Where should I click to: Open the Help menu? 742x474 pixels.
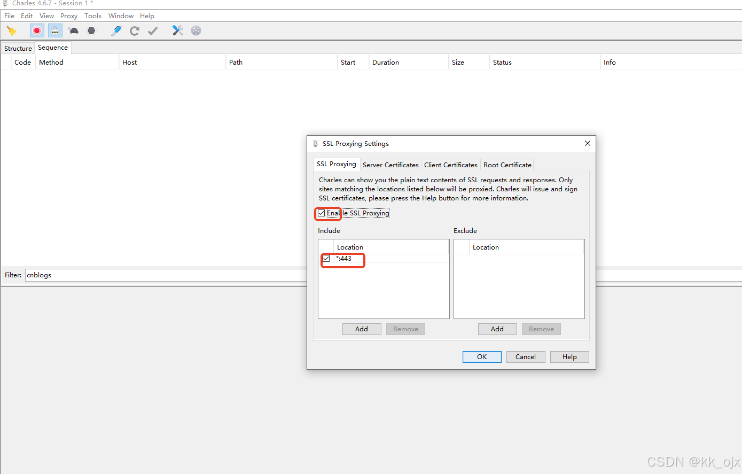[147, 16]
